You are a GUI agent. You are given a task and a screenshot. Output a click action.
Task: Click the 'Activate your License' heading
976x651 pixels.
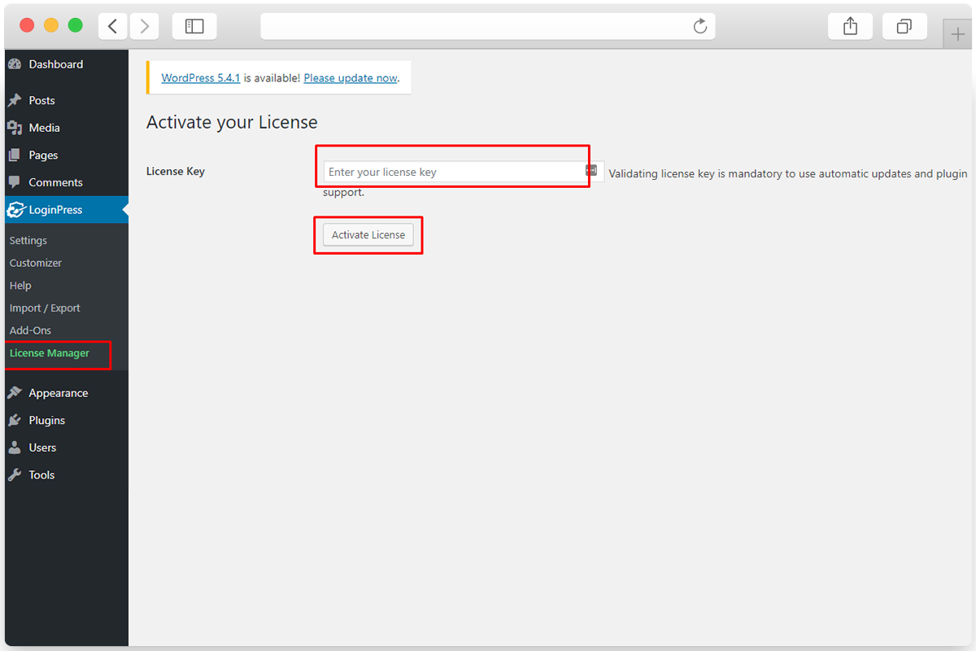pos(232,122)
